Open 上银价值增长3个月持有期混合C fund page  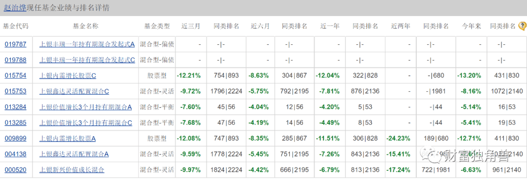click(86, 122)
